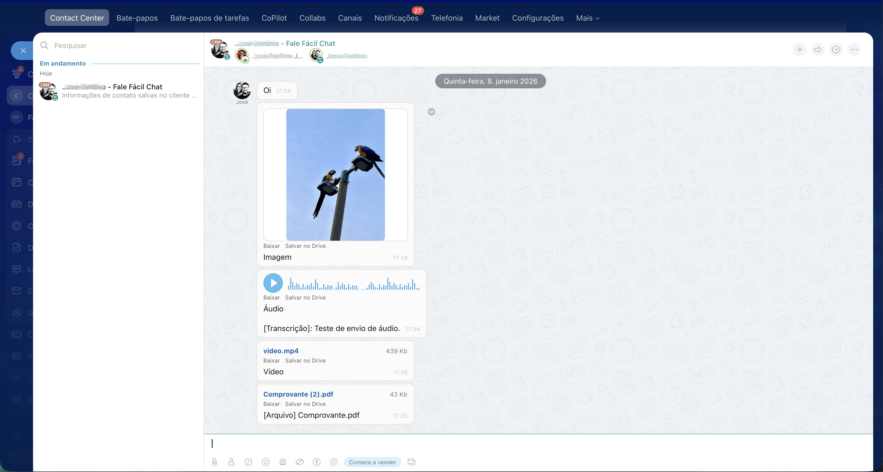
Task: Open the Notificações tab
Action: tap(396, 18)
